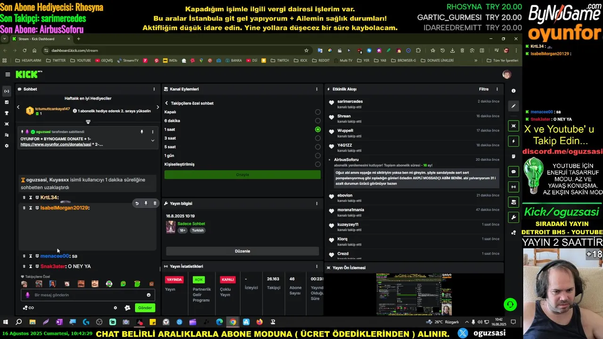Viewport: 603px width, 339px height.
Task: Open Etkinlik Akışı panel three-dot menu
Action: [497, 89]
